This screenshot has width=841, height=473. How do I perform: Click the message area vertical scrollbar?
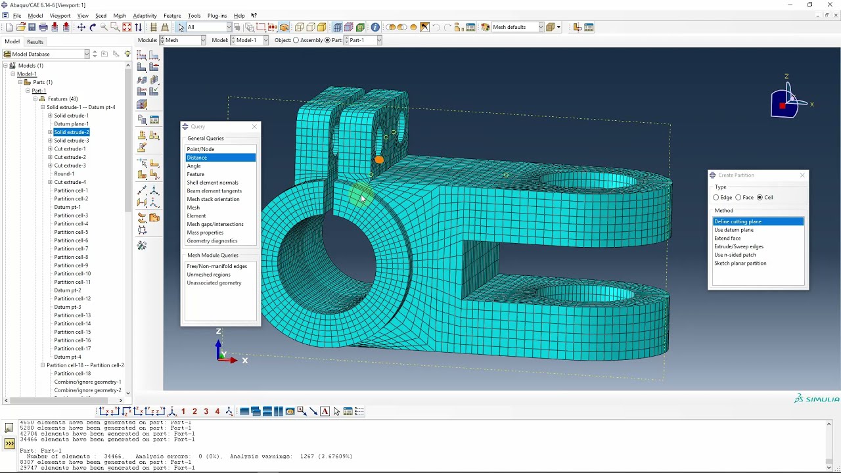pyautogui.click(x=829, y=446)
